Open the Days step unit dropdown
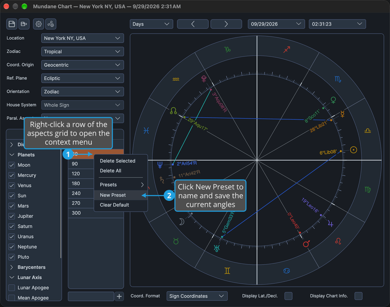Viewport: 390px width, 307px height. [151, 24]
